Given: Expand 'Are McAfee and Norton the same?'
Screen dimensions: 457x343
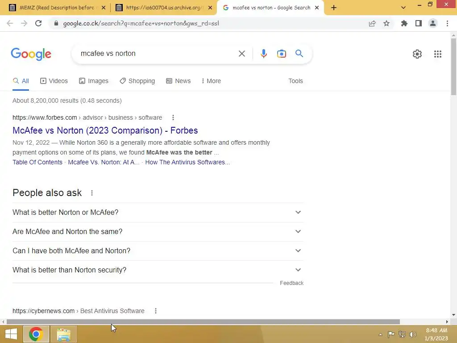Looking at the screenshot, I should tap(158, 232).
